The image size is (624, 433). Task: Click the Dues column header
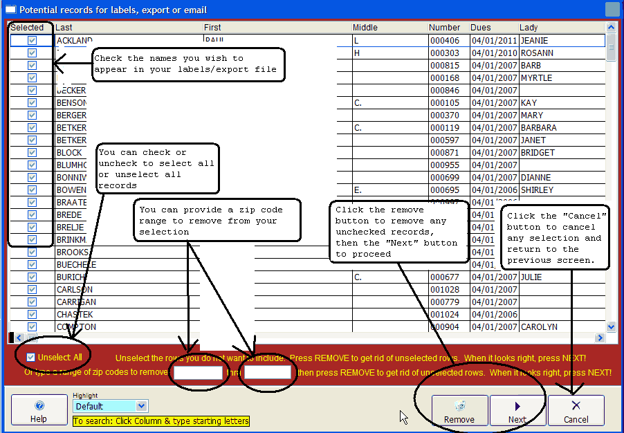(x=493, y=28)
